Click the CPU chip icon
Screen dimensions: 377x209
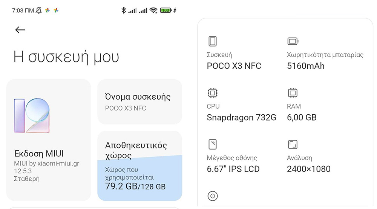[213, 93]
